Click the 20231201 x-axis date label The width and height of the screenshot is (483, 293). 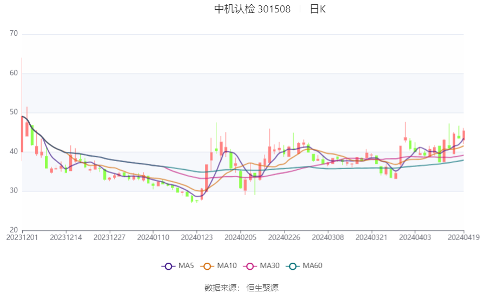click(22, 238)
